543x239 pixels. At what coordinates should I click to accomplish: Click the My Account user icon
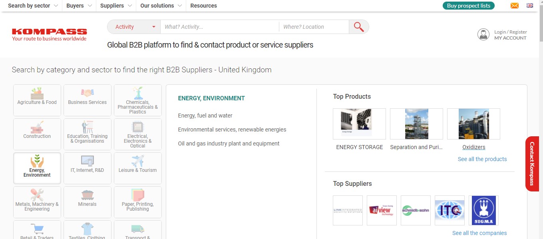[483, 35]
